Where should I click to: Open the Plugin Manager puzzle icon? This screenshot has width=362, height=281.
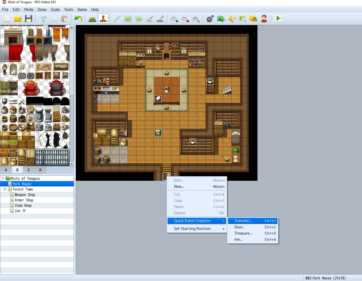coord(221,19)
